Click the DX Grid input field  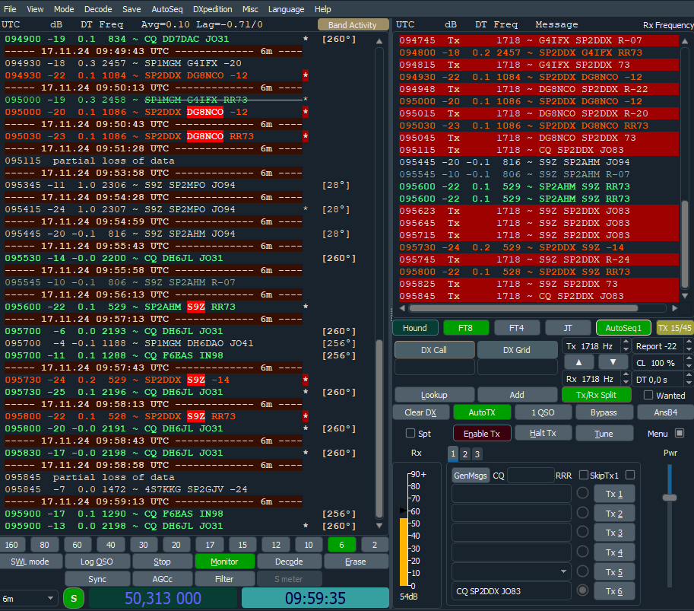coord(518,367)
